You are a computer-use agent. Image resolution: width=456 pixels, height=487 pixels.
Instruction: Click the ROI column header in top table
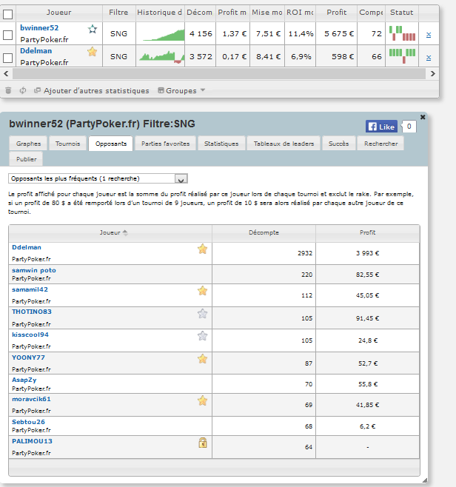(300, 13)
